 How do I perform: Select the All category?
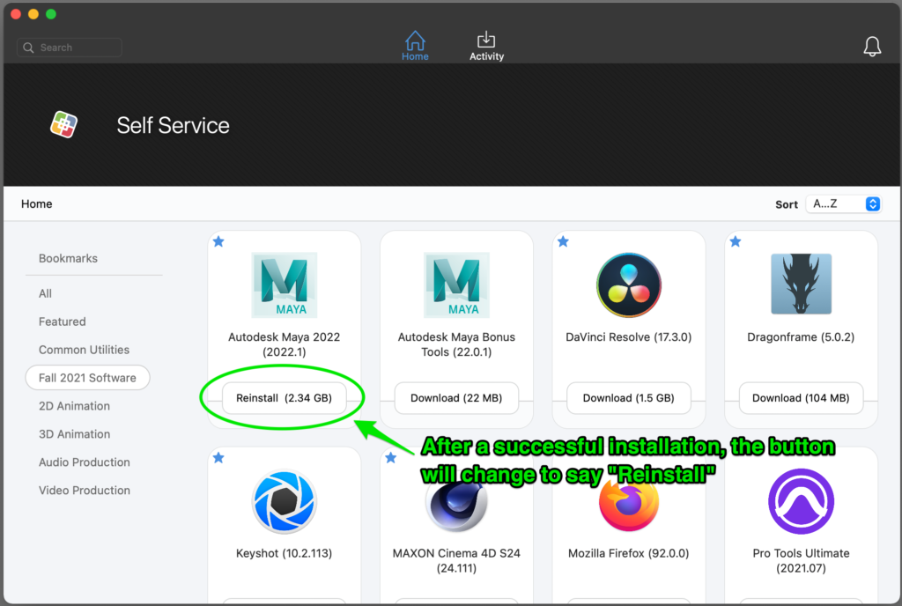pyautogui.click(x=45, y=293)
